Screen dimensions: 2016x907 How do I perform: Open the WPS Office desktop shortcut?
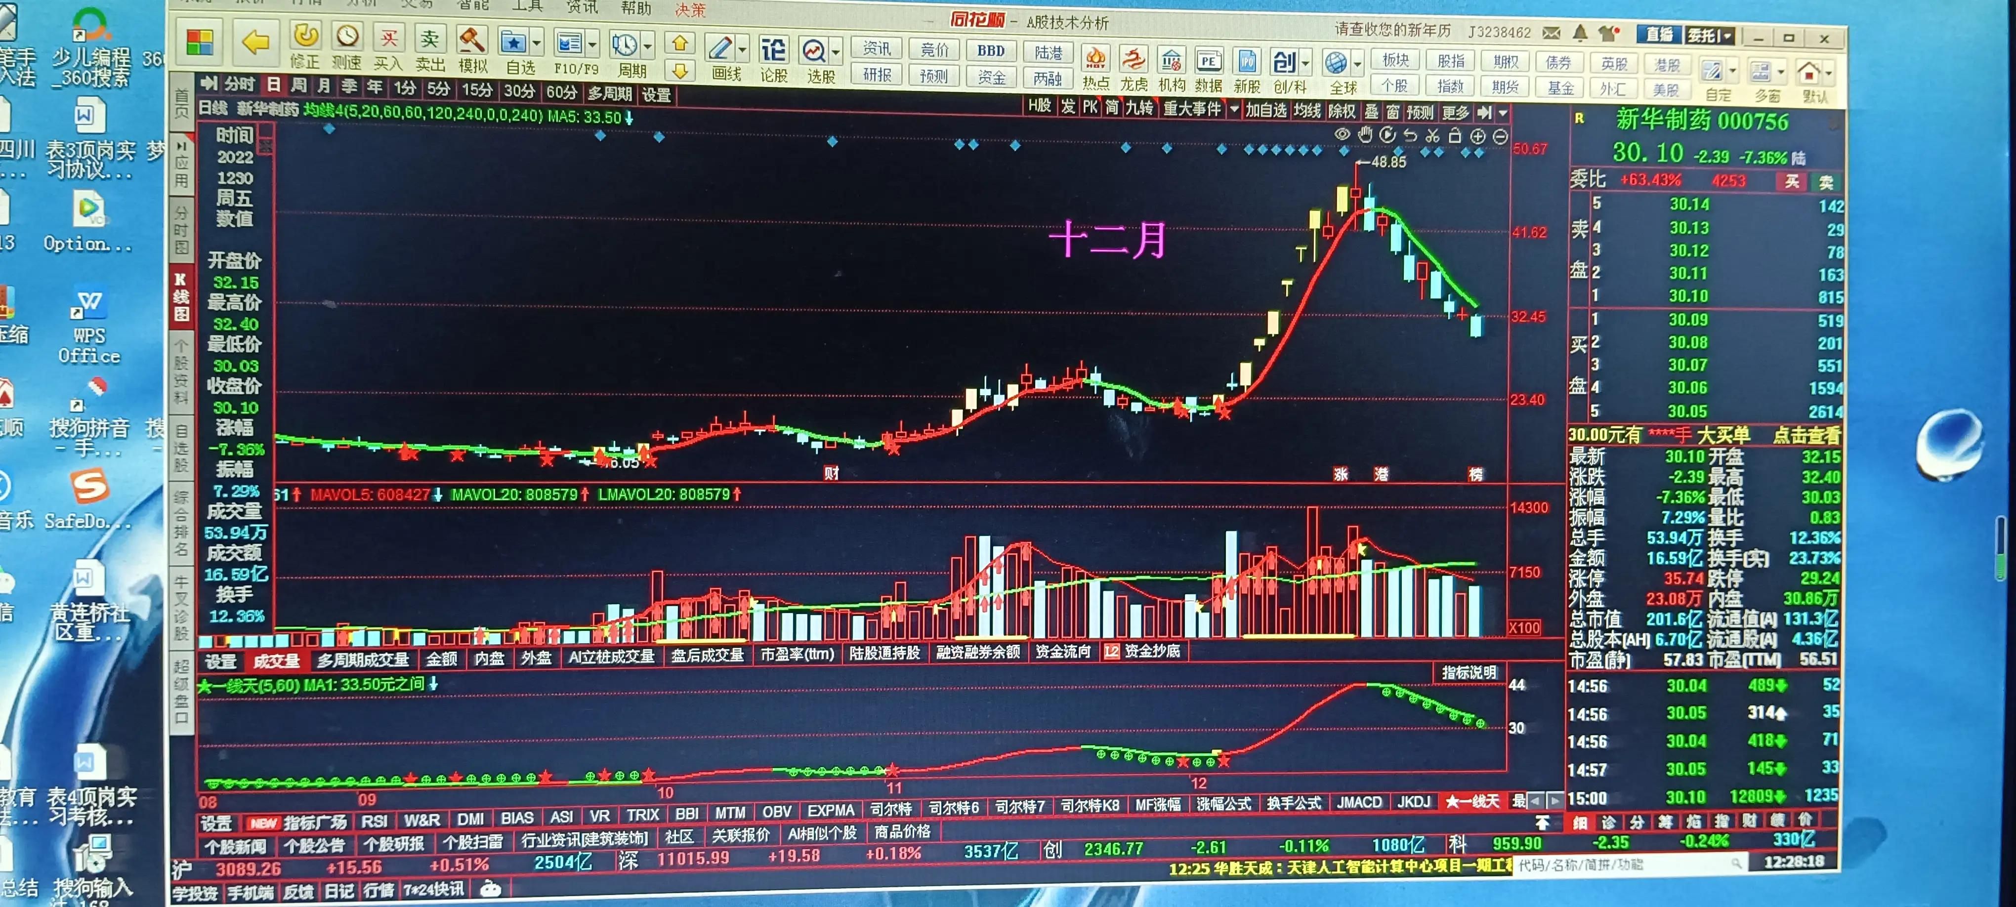(88, 325)
